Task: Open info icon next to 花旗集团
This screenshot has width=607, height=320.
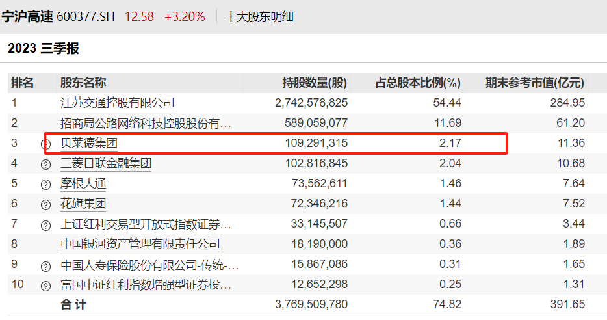Action: [x=45, y=205]
